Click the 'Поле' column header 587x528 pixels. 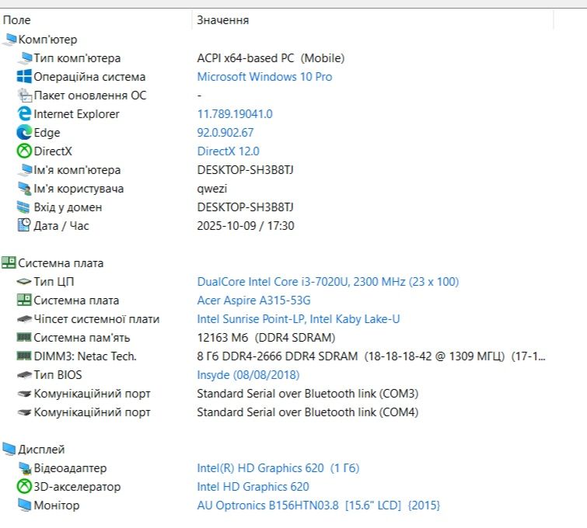click(x=17, y=20)
